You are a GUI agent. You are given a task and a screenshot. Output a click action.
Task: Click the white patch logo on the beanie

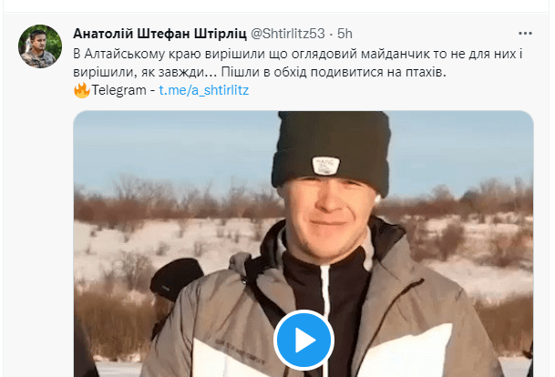(x=325, y=165)
